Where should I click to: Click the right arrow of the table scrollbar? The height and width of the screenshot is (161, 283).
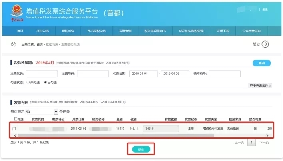pos(267,135)
